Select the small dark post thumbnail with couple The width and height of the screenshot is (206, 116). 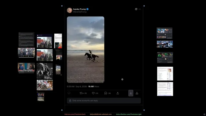[x=59, y=55]
